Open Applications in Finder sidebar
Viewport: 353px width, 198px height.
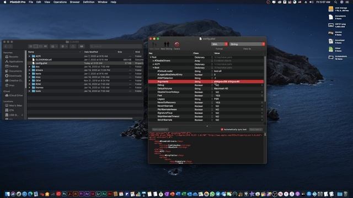pyautogui.click(x=14, y=62)
